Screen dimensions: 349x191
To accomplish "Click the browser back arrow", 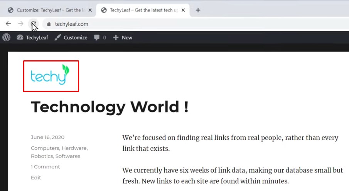I will 8,24.
